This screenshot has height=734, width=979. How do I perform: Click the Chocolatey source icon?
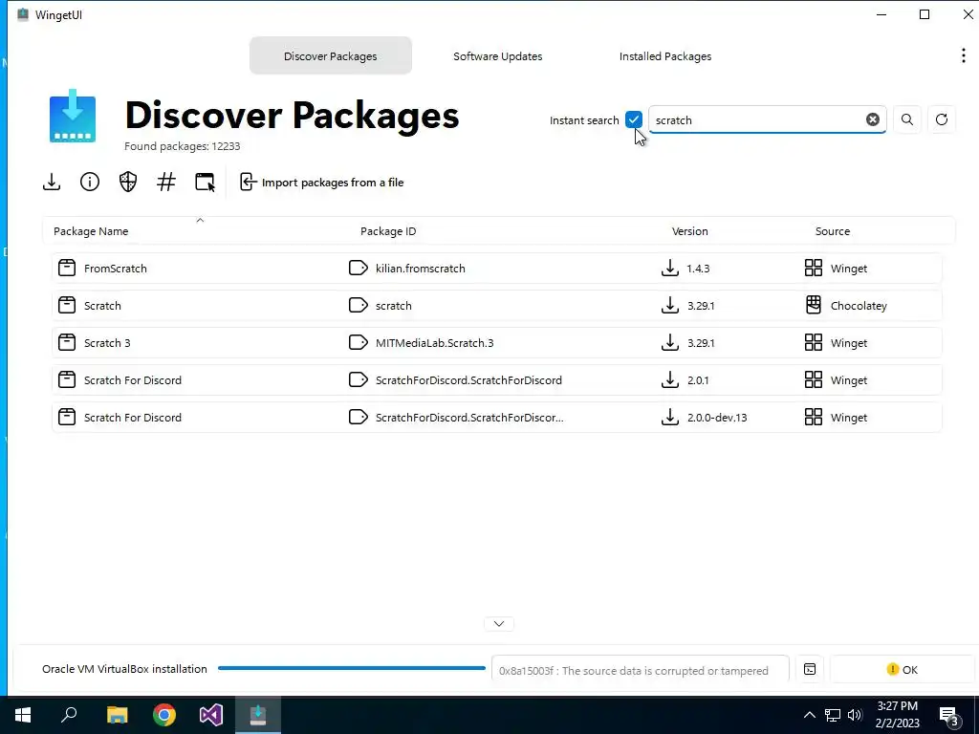814,305
